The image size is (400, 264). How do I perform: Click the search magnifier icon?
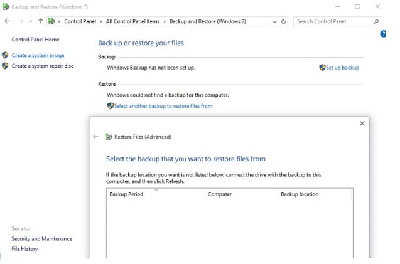coord(376,22)
